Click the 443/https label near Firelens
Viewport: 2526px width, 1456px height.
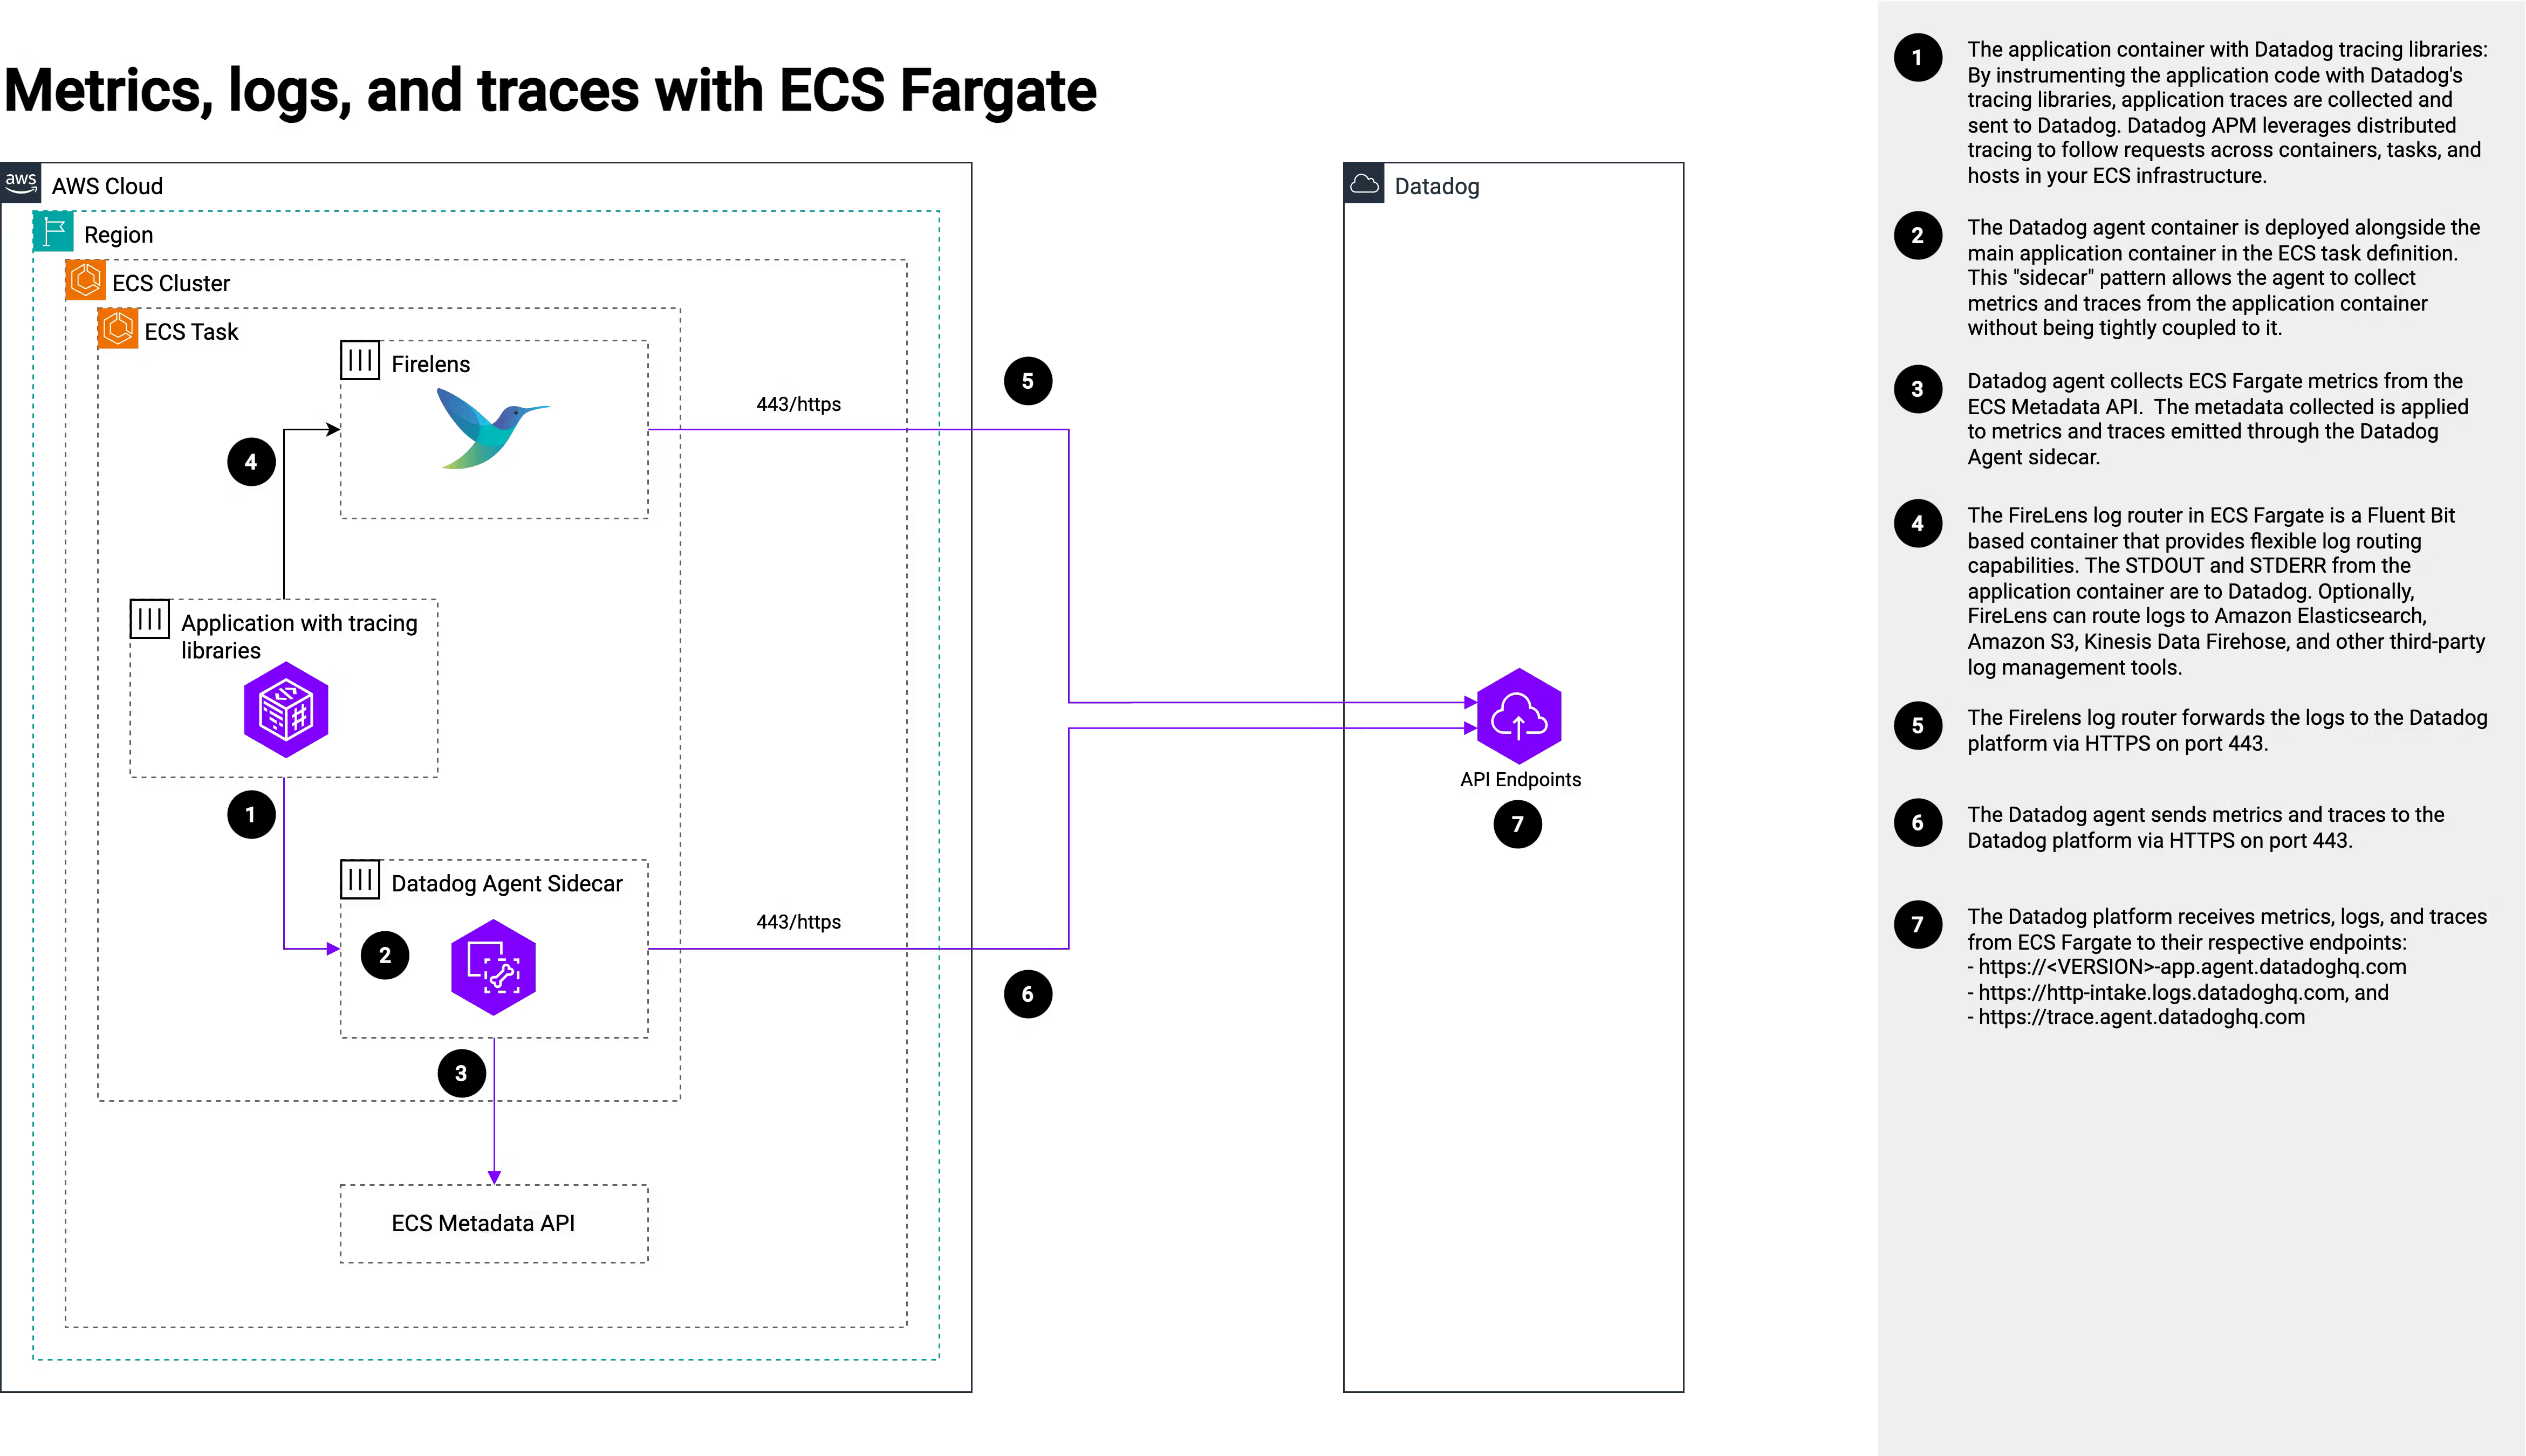[x=798, y=404]
